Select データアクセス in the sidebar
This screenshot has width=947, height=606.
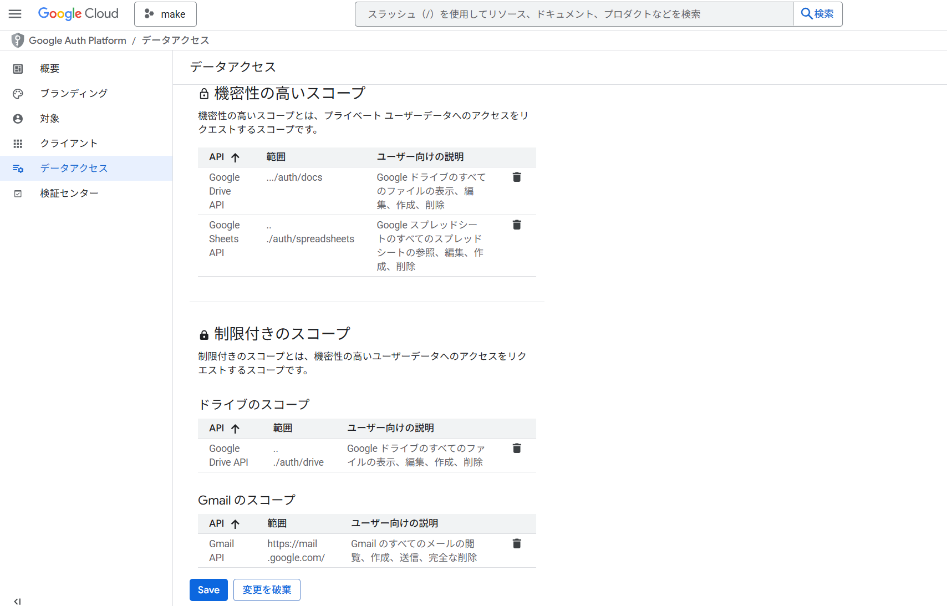tap(86, 169)
